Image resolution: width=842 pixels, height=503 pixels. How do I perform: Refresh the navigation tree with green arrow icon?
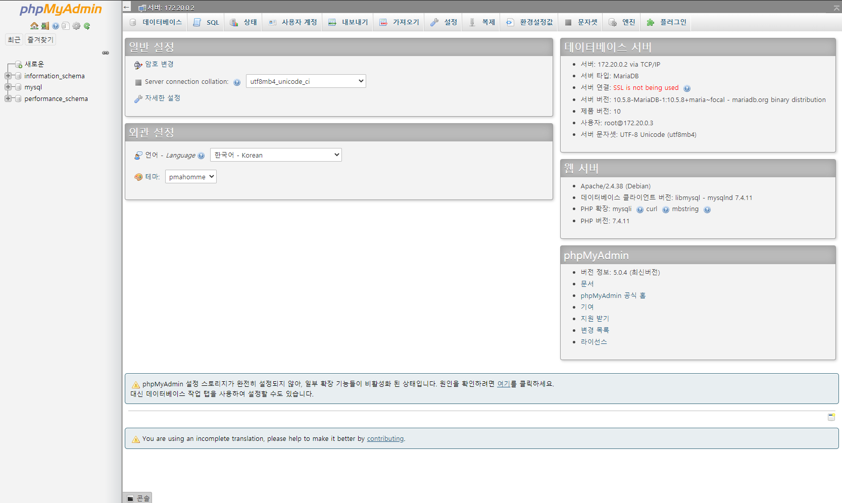(87, 26)
